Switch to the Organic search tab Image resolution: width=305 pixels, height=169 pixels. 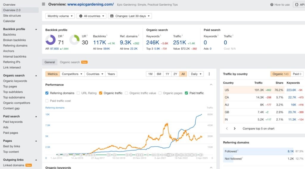pos(70,62)
